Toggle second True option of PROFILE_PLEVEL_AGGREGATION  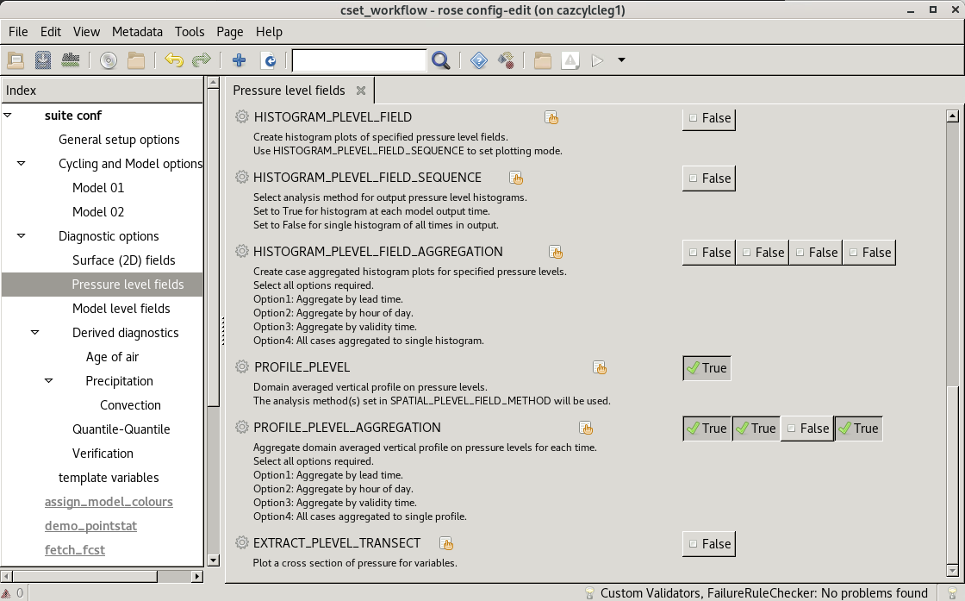coord(756,429)
